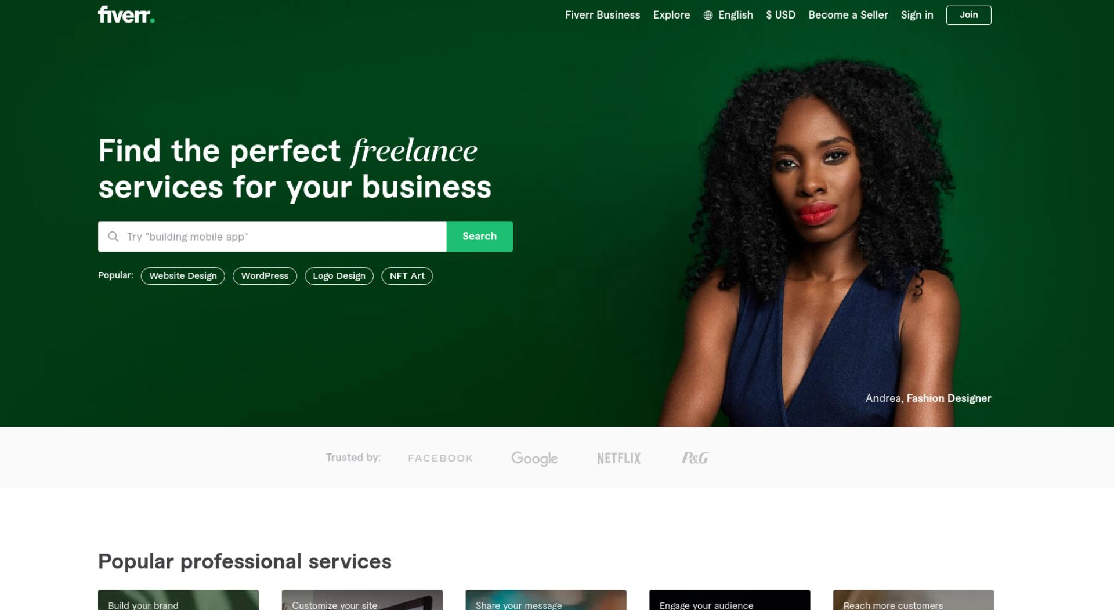Select the NFT Art popular tag
Image resolution: width=1114 pixels, height=610 pixels.
pos(407,276)
